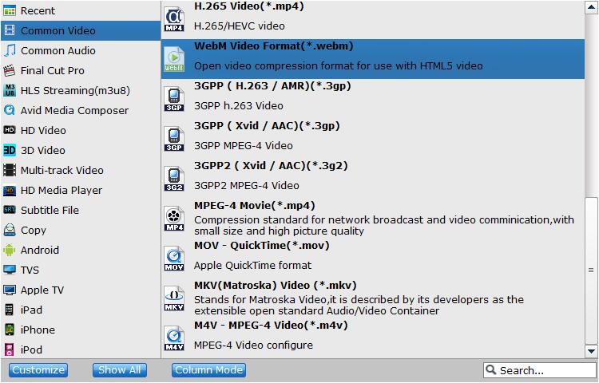Select 3GPP ( H.263 / AMR)(*.3gp)
599x383 pixels.
(373, 99)
